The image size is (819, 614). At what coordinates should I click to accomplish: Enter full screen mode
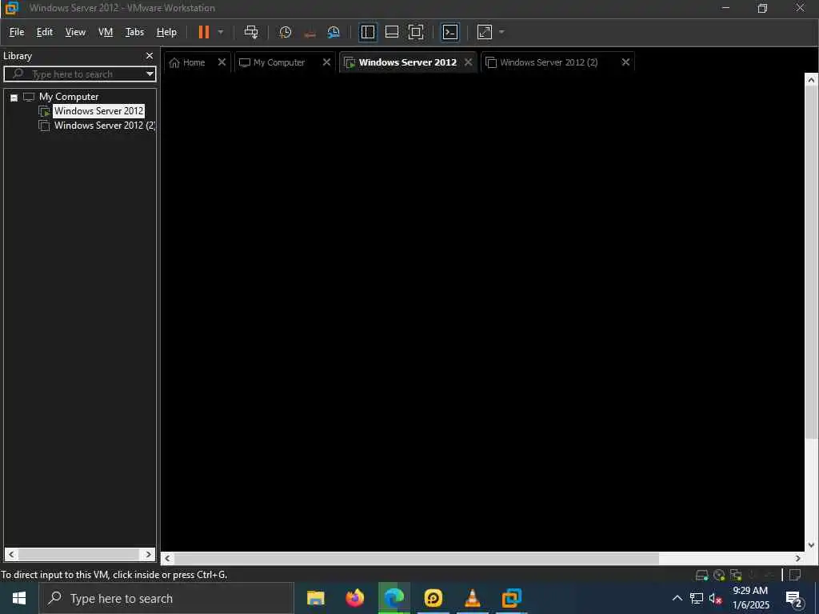pyautogui.click(x=416, y=32)
